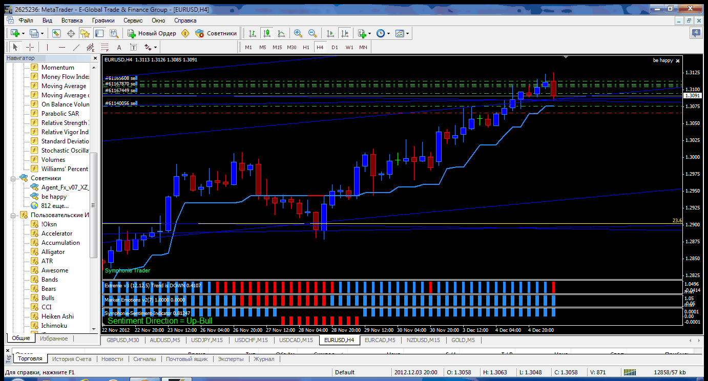This screenshot has height=381, width=708.
Task: Zoom out on the chart
Action: pyautogui.click(x=312, y=33)
